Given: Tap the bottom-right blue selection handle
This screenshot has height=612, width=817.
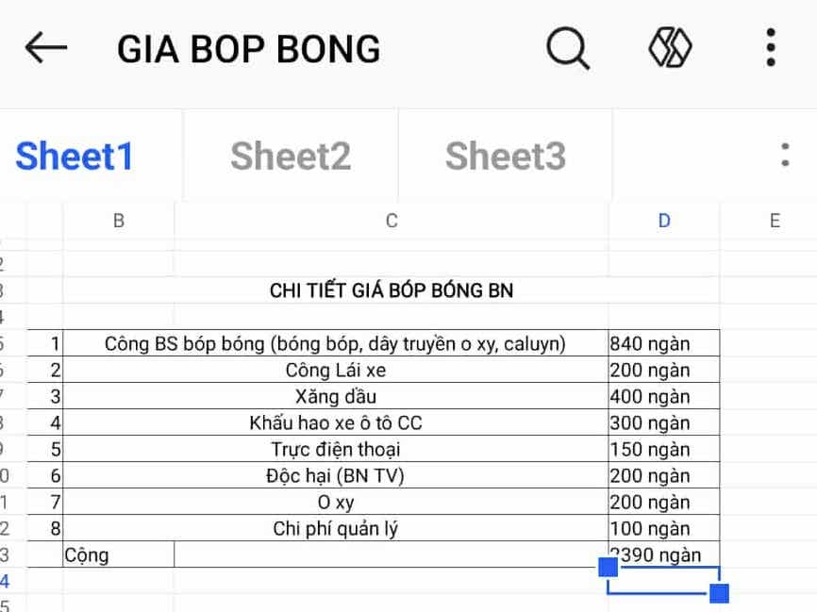Looking at the screenshot, I should point(718,594).
